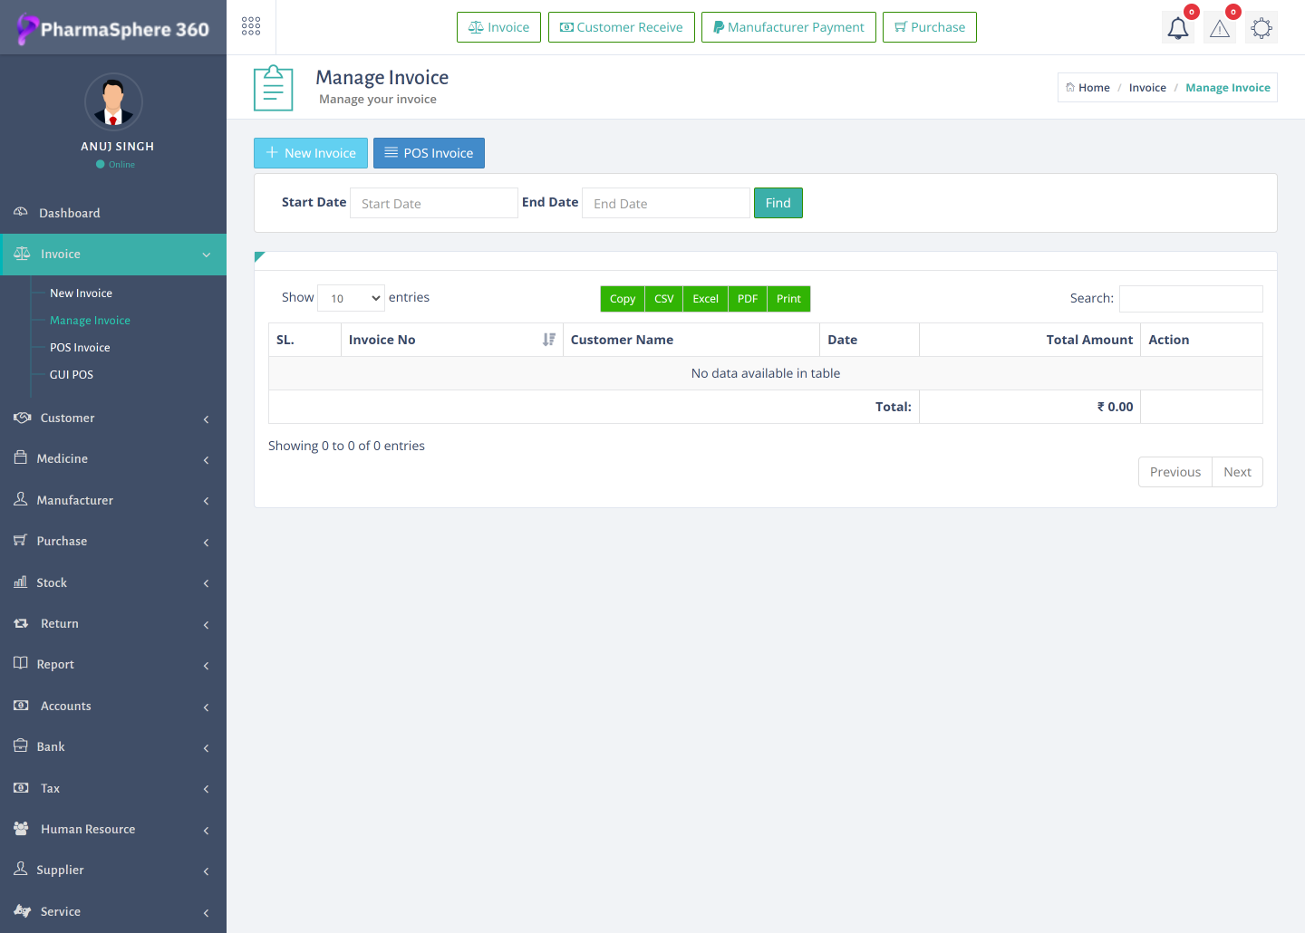Open the entries-per-page dropdown
The image size is (1305, 933).
click(x=352, y=298)
